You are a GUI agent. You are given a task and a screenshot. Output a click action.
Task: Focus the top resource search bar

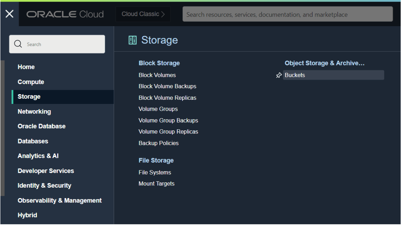(x=287, y=15)
